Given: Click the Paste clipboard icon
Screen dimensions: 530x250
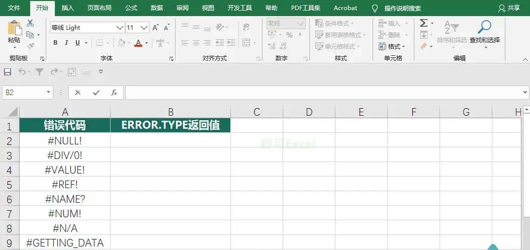Looking at the screenshot, I should coord(14,27).
